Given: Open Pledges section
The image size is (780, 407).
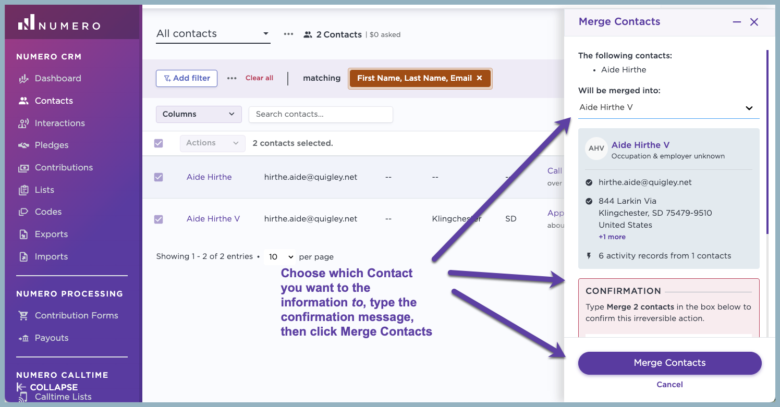Looking at the screenshot, I should coord(52,145).
